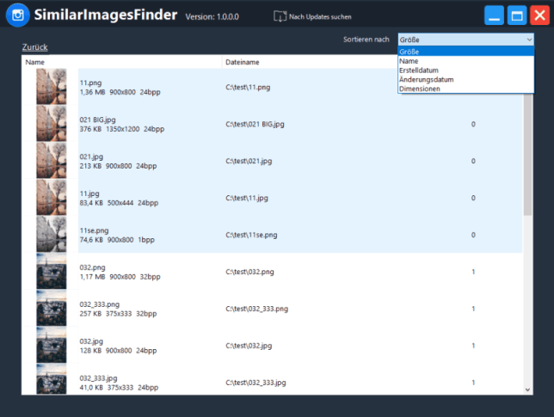Click the 032_333.png row thumbnail
Viewport: 554px width, 417px height.
[51, 309]
